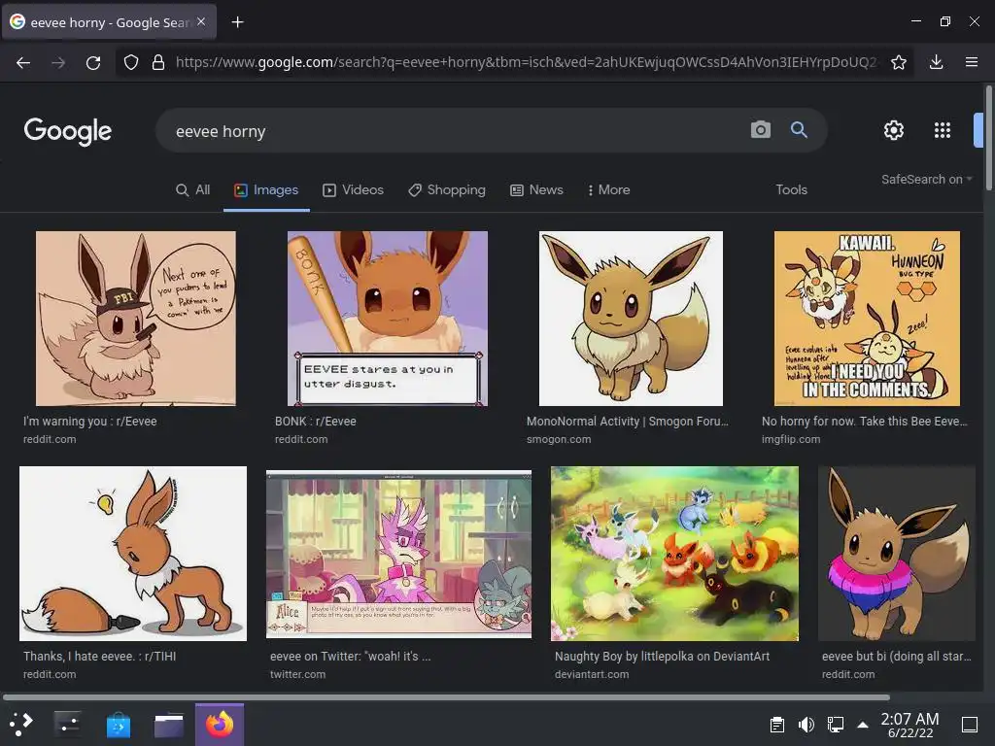
Task: Open the volume tray icon
Action: coord(806,725)
